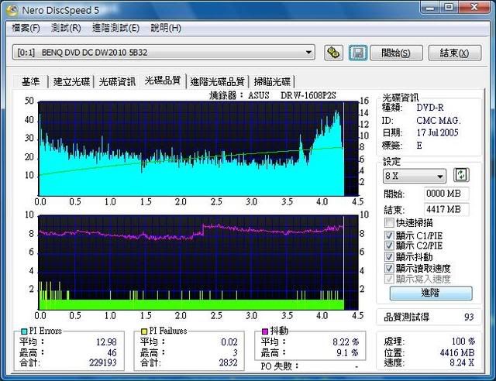This screenshot has width=496, height=381.
Task: Click the drive options icon next to the drive list
Action: point(333,53)
